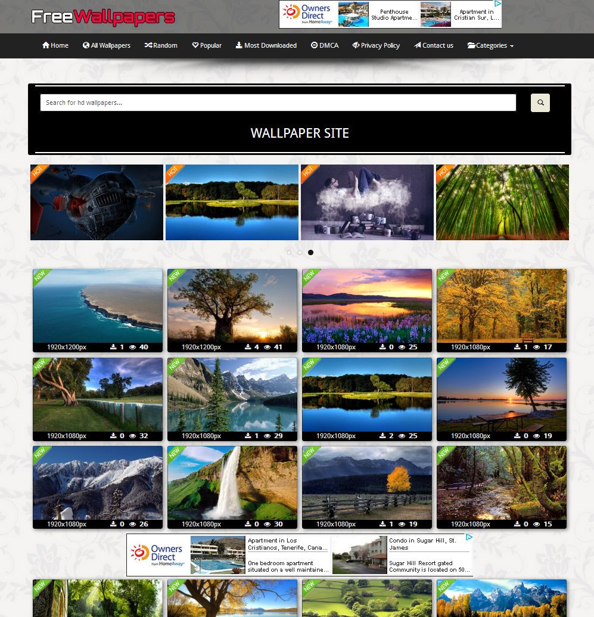This screenshot has height=617, width=594.
Task: Open Most Downloaded wallpapers
Action: point(266,45)
